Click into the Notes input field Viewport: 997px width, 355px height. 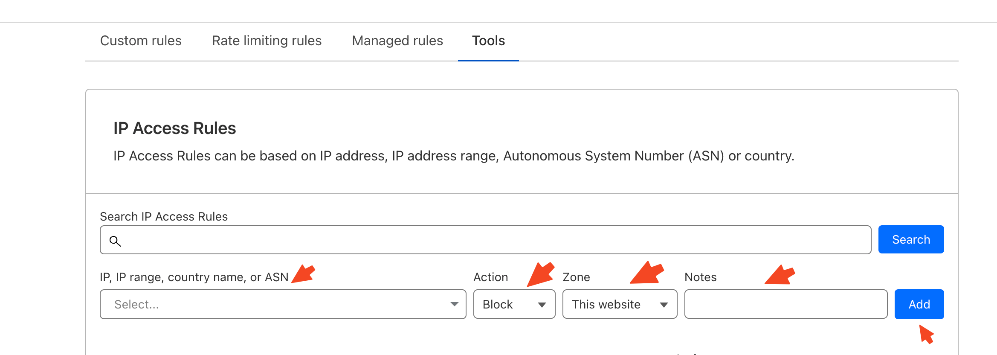pos(786,304)
